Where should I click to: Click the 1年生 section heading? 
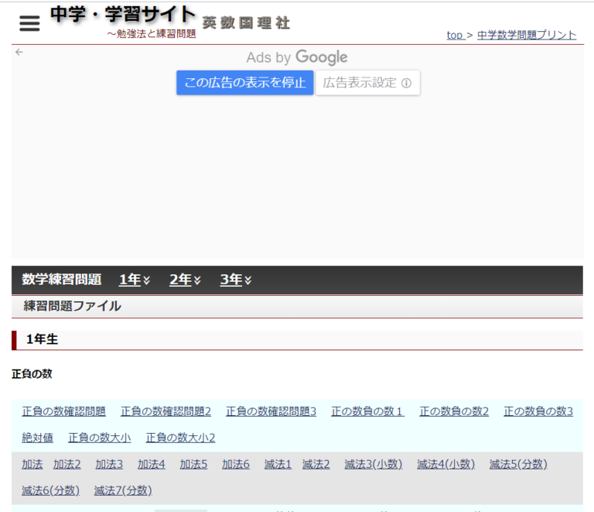(42, 339)
